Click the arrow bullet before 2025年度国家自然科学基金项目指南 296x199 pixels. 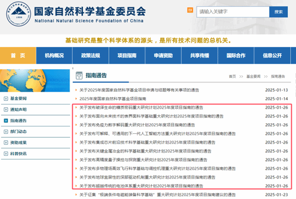pos(76,99)
